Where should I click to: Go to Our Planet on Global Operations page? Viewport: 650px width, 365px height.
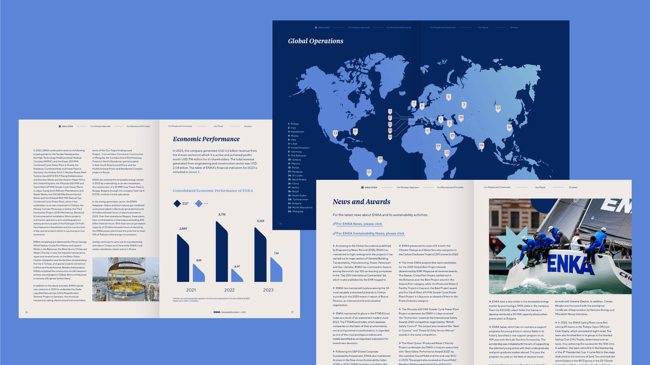(x=483, y=27)
